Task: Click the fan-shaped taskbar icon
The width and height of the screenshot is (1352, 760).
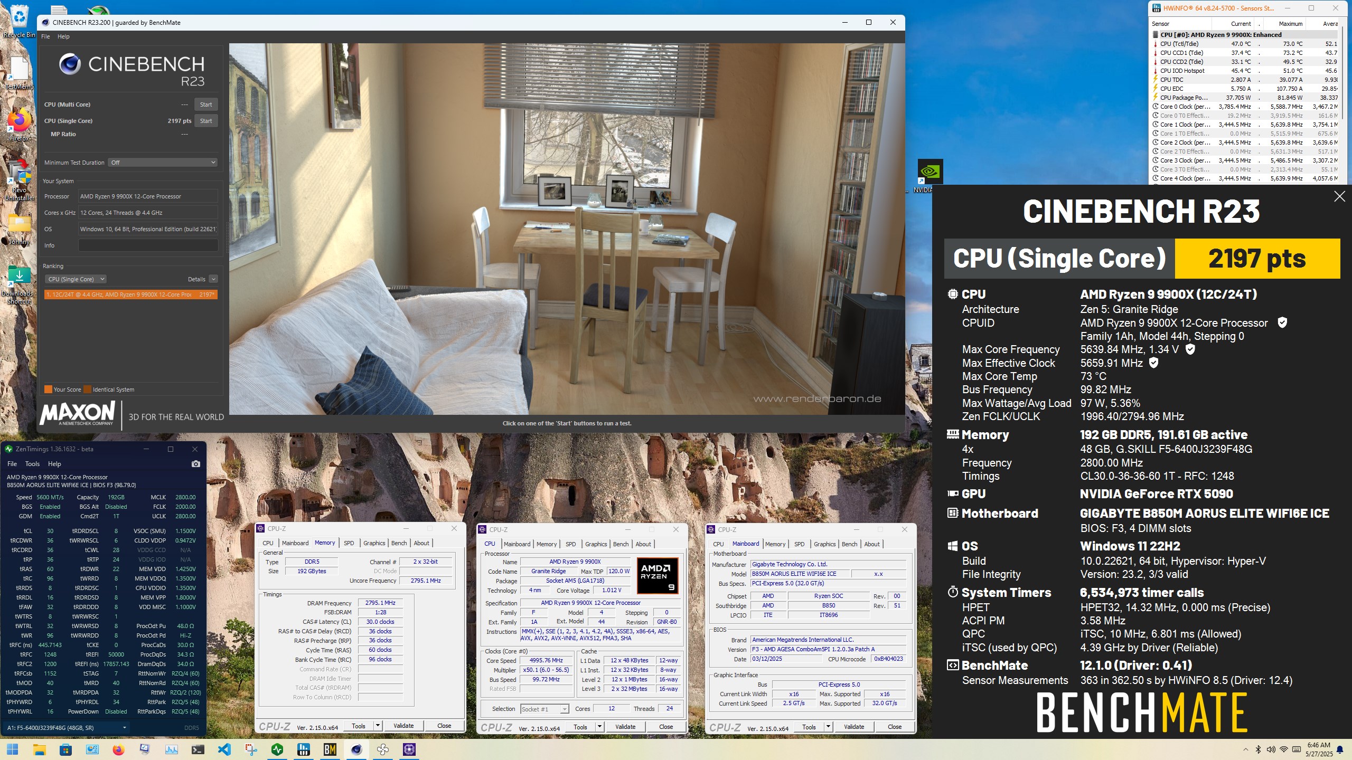Action: click(x=383, y=749)
